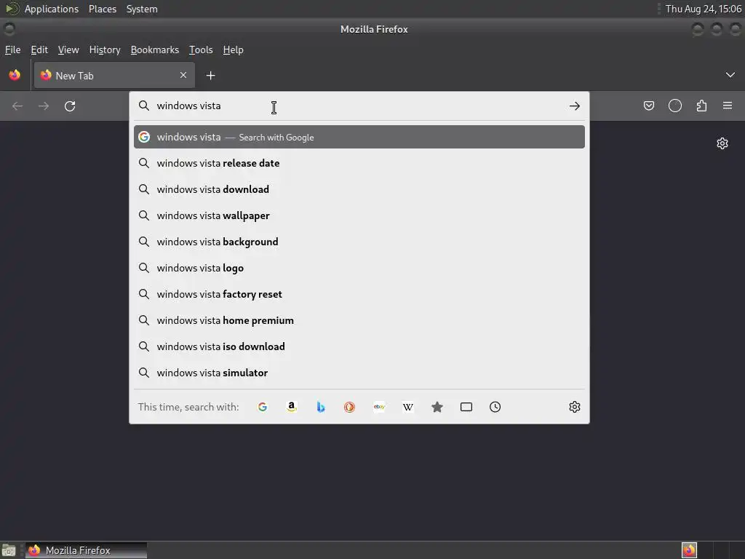Search with DuckDuckGo one-off icon
Viewport: 745px width, 559px height.
(x=350, y=407)
